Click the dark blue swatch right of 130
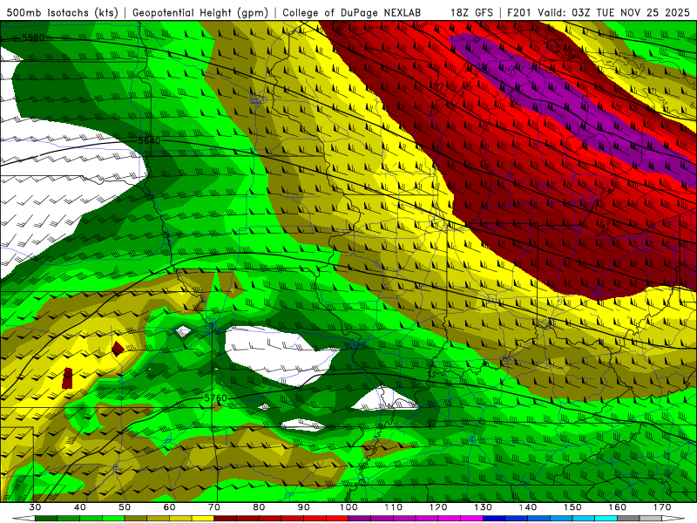 pyautogui.click(x=494, y=519)
